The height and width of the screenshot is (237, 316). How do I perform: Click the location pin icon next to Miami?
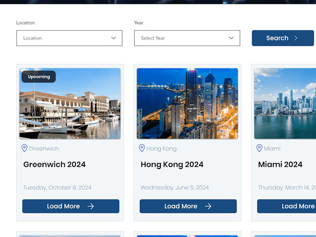click(259, 148)
